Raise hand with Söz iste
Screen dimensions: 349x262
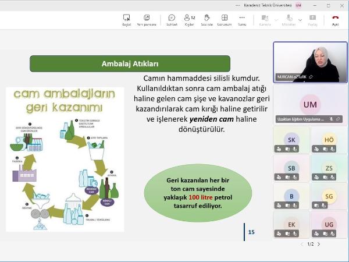point(206,20)
